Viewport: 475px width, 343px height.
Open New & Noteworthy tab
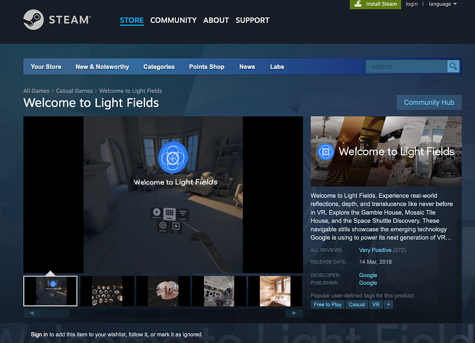102,66
